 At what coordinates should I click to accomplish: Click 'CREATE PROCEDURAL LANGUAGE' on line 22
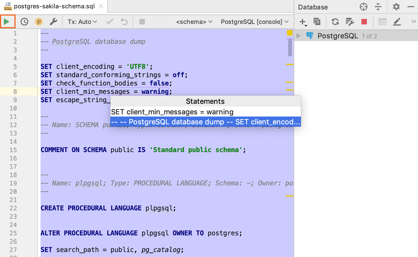click(x=91, y=208)
